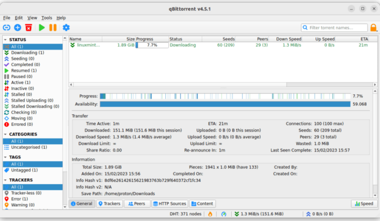Viewport: 380px width, 221px height.
Task: Select the Error (1) tracker filter
Action: 33,199
